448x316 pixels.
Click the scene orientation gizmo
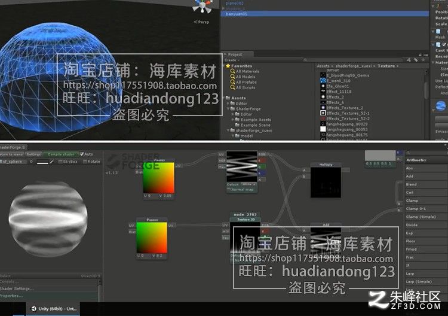202,7
